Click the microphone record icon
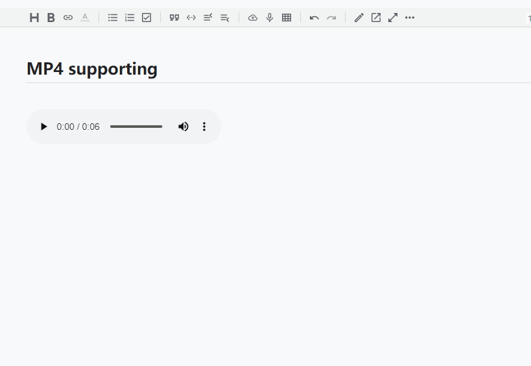The width and height of the screenshot is (531, 366). click(x=270, y=18)
